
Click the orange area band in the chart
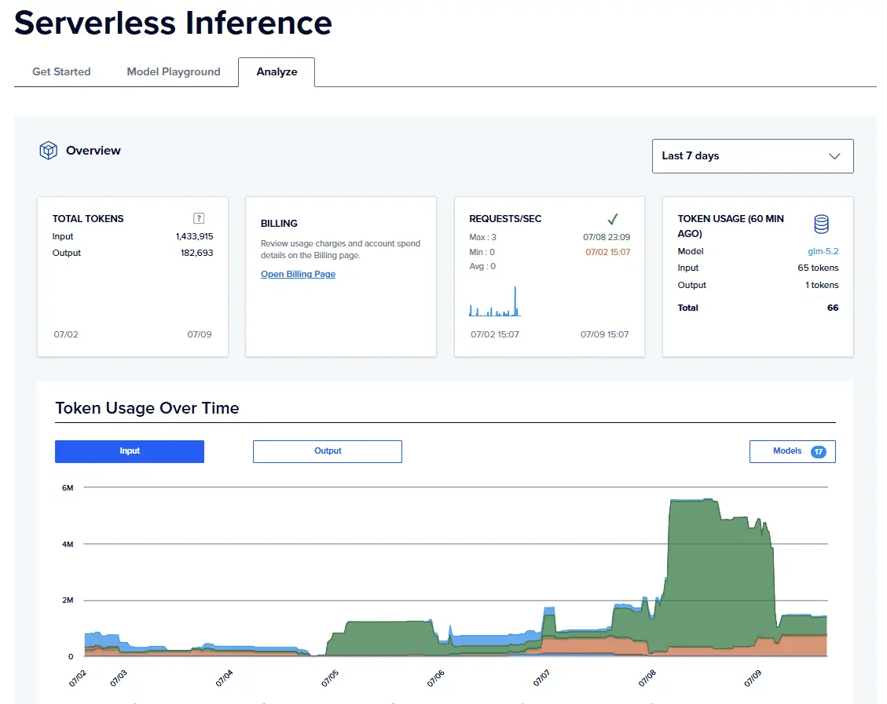pyautogui.click(x=594, y=646)
